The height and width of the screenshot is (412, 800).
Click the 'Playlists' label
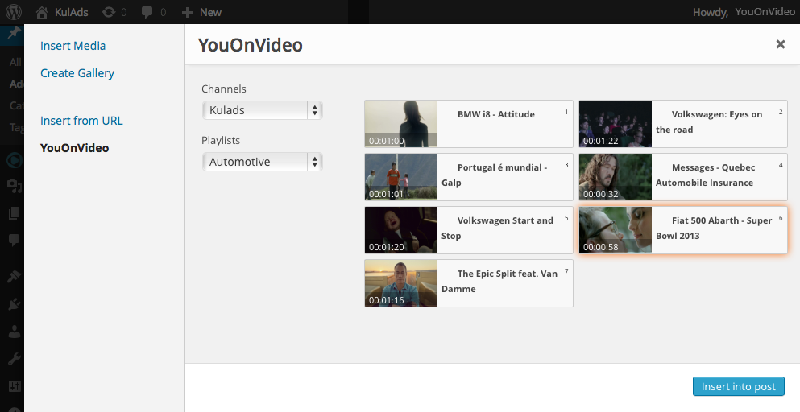coord(221,140)
